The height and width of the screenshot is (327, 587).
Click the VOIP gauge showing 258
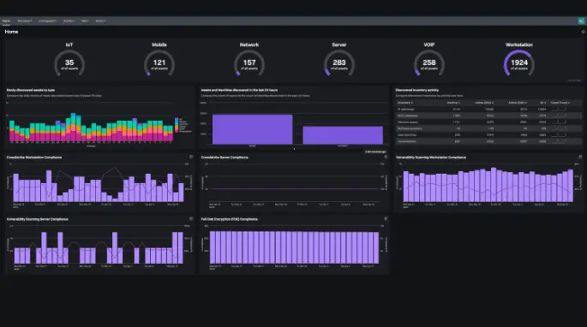[429, 62]
